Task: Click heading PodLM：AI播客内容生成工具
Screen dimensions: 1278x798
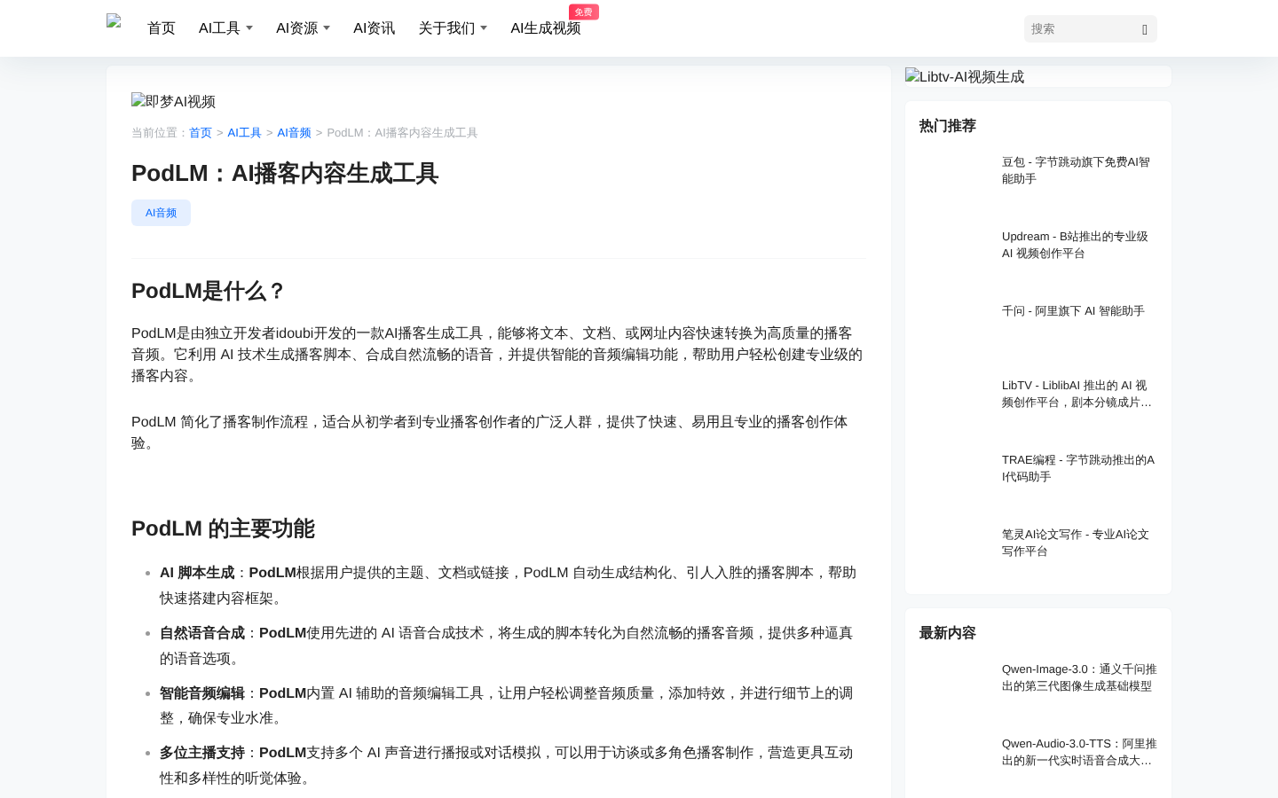Action: (x=285, y=173)
